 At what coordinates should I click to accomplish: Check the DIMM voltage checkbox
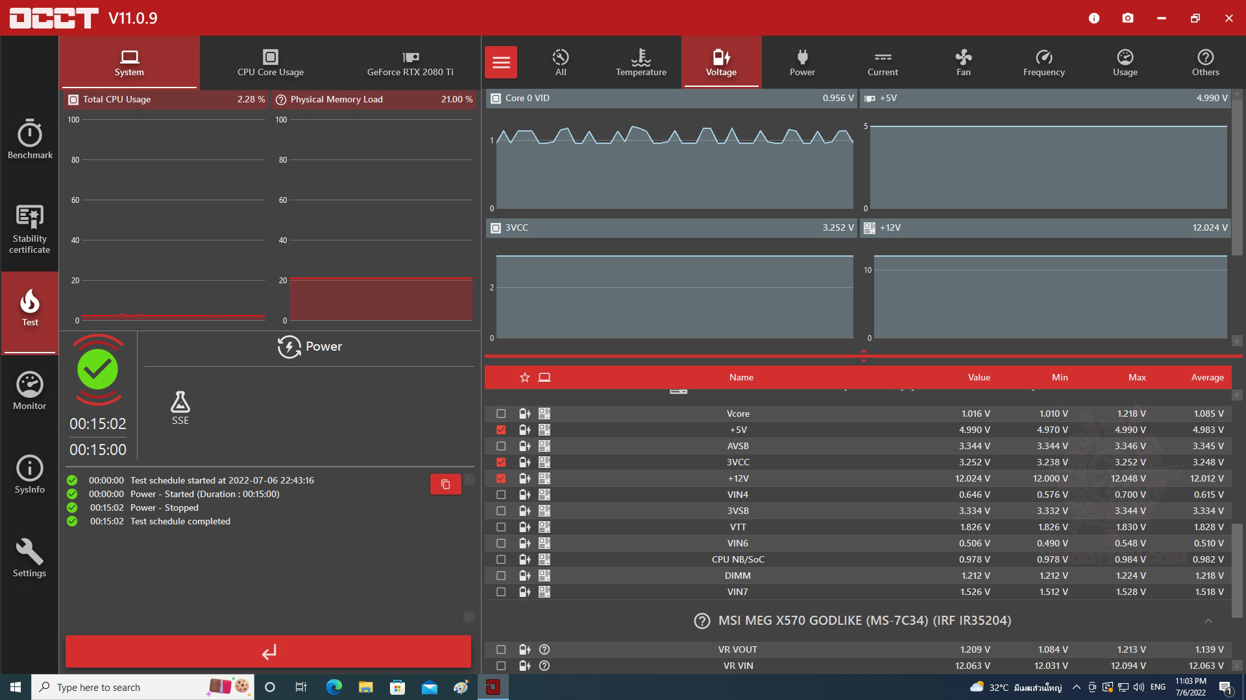[x=501, y=576]
